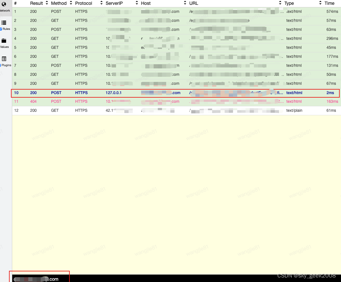
Task: Click POST method in row 1
Action: coord(56,12)
